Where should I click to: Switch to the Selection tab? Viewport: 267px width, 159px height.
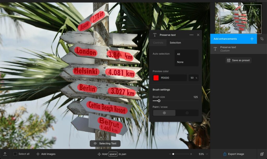point(175,43)
